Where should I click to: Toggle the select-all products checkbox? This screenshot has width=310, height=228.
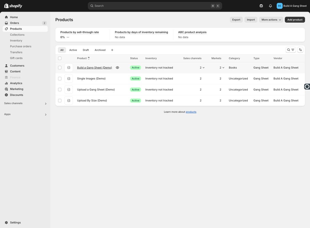click(x=60, y=58)
